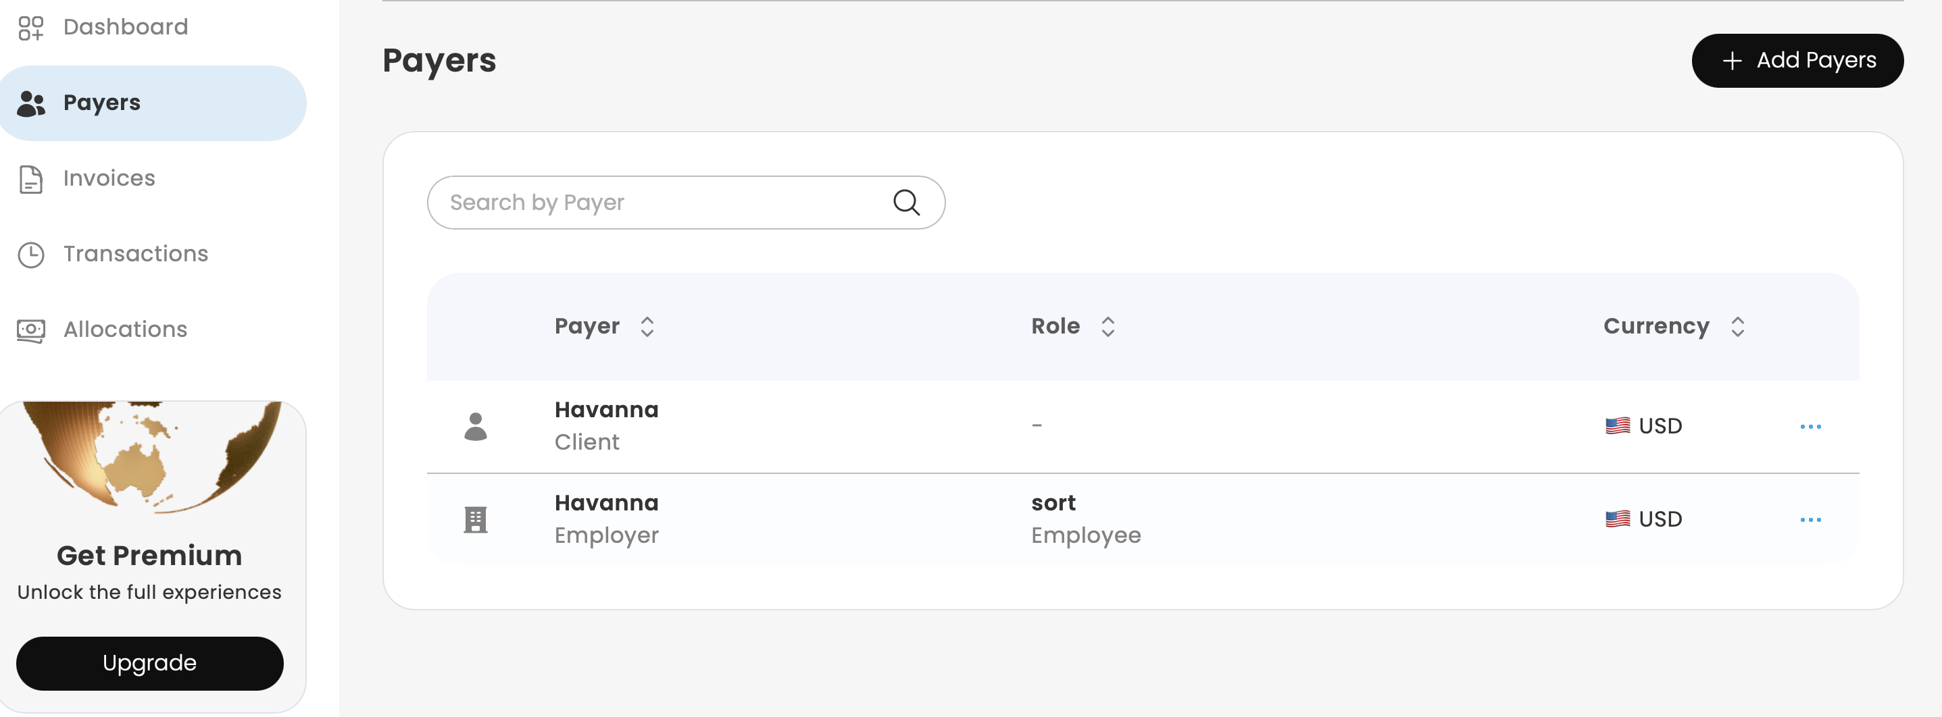Viewport: 1942px width, 717px height.
Task: Click the search magnifier icon
Action: point(905,203)
